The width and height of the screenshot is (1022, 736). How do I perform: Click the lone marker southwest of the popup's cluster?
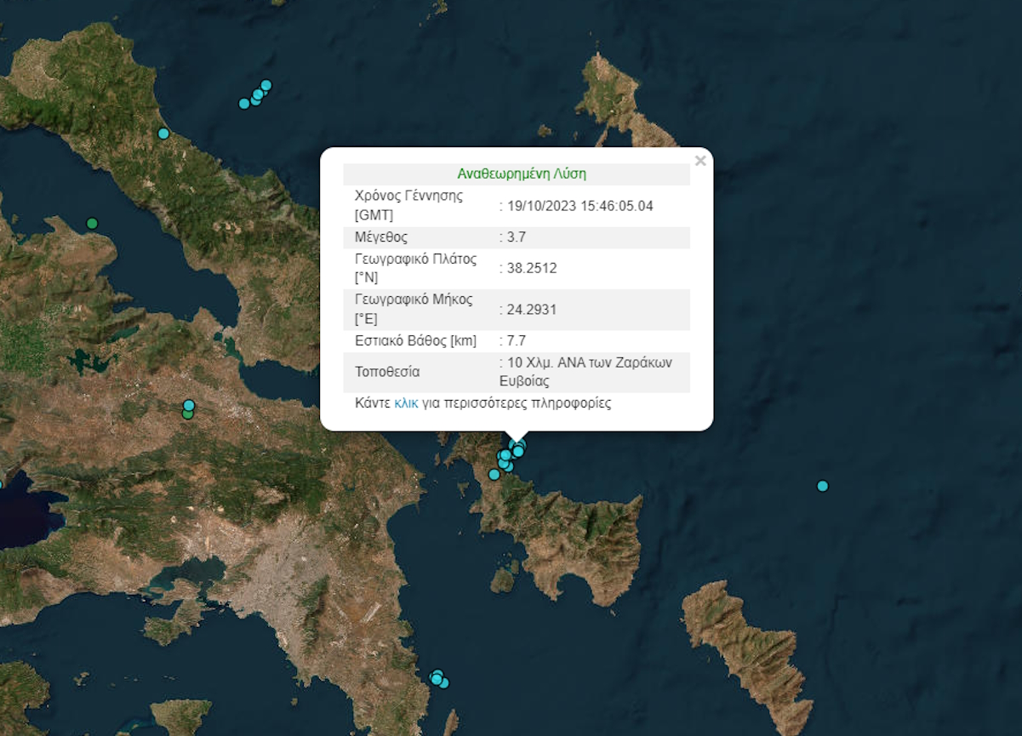pyautogui.click(x=494, y=475)
